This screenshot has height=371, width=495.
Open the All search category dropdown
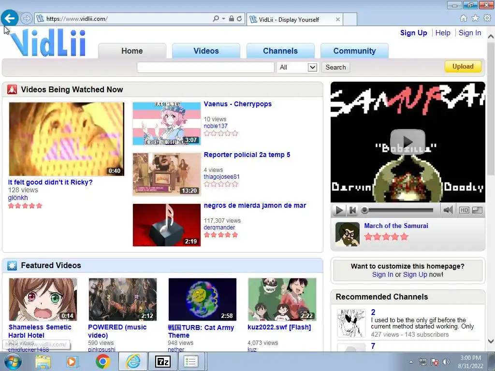coord(297,67)
